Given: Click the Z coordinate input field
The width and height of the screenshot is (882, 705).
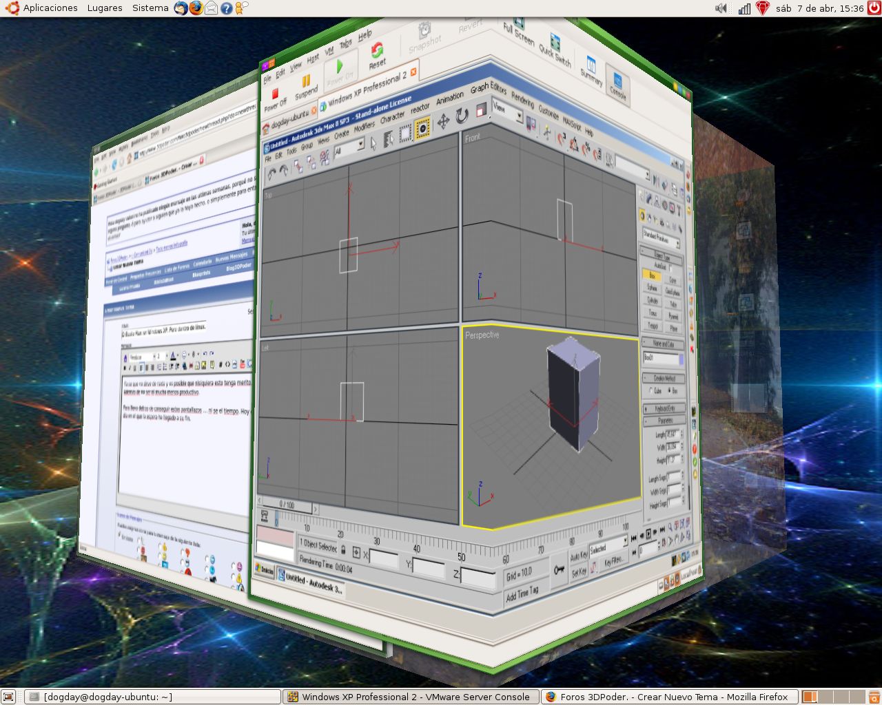Looking at the screenshot, I should pyautogui.click(x=478, y=577).
